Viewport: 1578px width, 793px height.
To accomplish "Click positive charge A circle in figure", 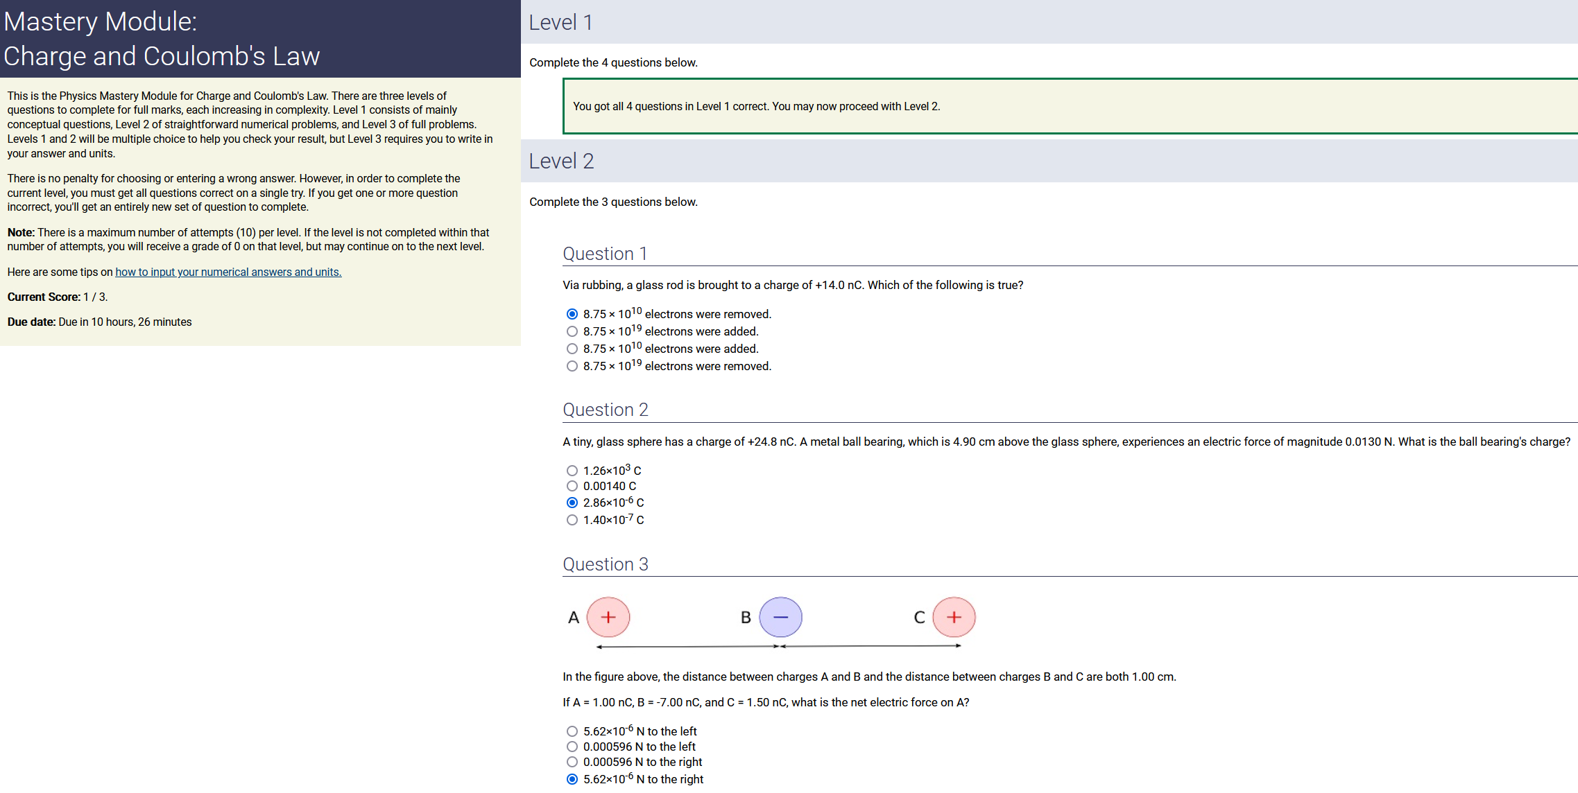I will 608,617.
